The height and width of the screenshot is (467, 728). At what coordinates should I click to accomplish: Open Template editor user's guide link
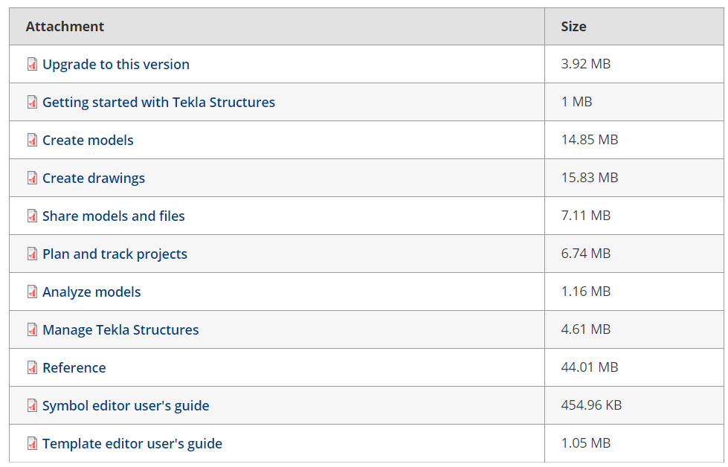(x=132, y=444)
